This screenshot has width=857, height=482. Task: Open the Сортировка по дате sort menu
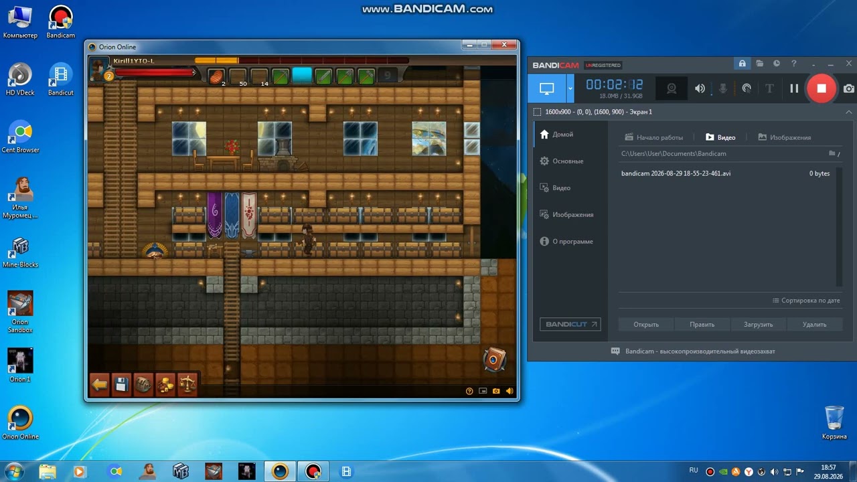click(x=806, y=301)
